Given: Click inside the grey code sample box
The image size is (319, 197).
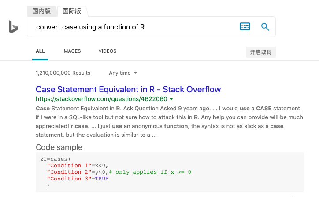Looking at the screenshot, I should click(220, 176).
